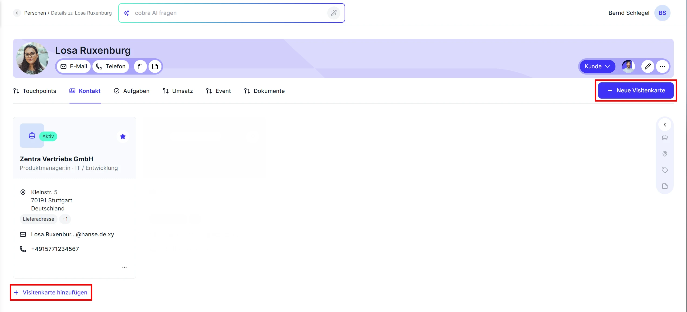Click the Neue Visitenkarte button
687x312 pixels.
pos(636,90)
